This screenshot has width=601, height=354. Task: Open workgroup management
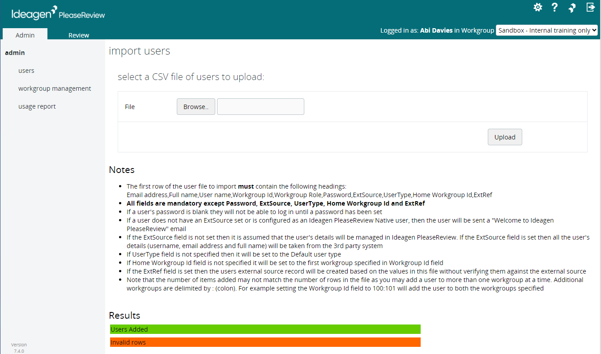click(x=55, y=88)
